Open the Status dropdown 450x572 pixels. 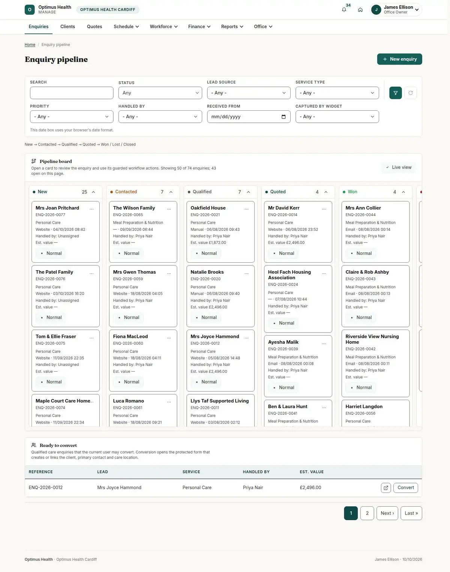[160, 93]
